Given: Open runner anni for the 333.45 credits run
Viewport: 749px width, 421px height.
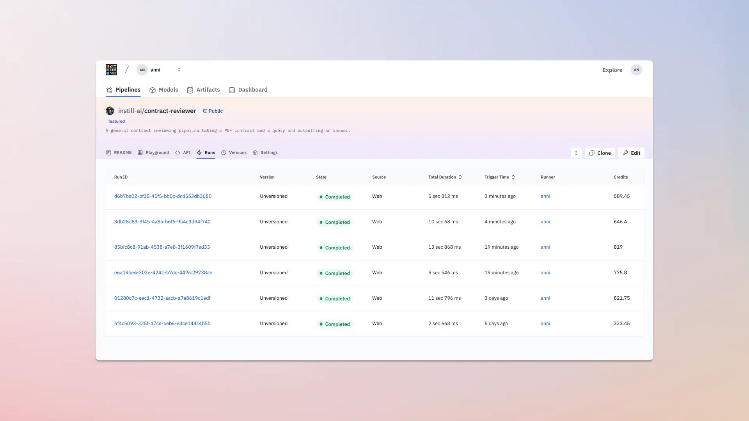Looking at the screenshot, I should pyautogui.click(x=545, y=324).
